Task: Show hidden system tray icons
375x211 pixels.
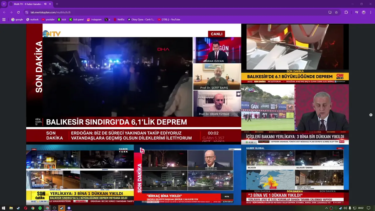Action: tap(327, 208)
